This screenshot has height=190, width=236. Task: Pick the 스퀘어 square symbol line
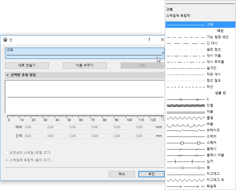200,143
